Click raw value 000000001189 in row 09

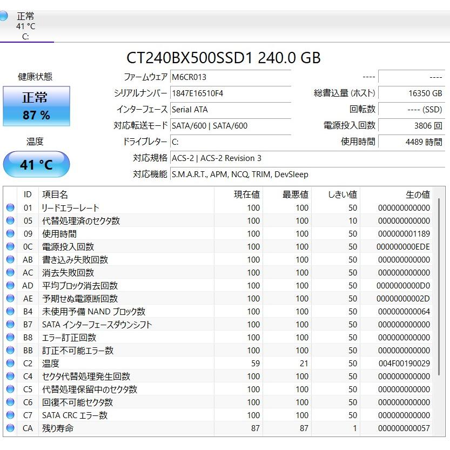pyautogui.click(x=404, y=233)
